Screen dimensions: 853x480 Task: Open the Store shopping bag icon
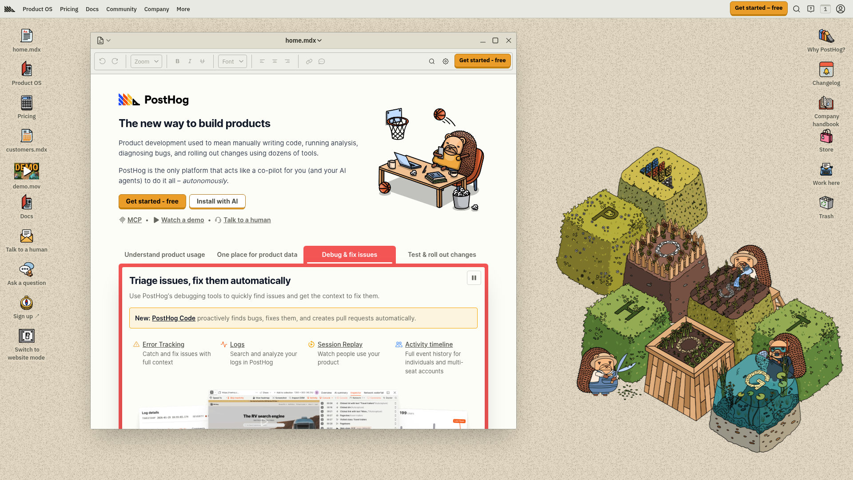[x=826, y=140]
